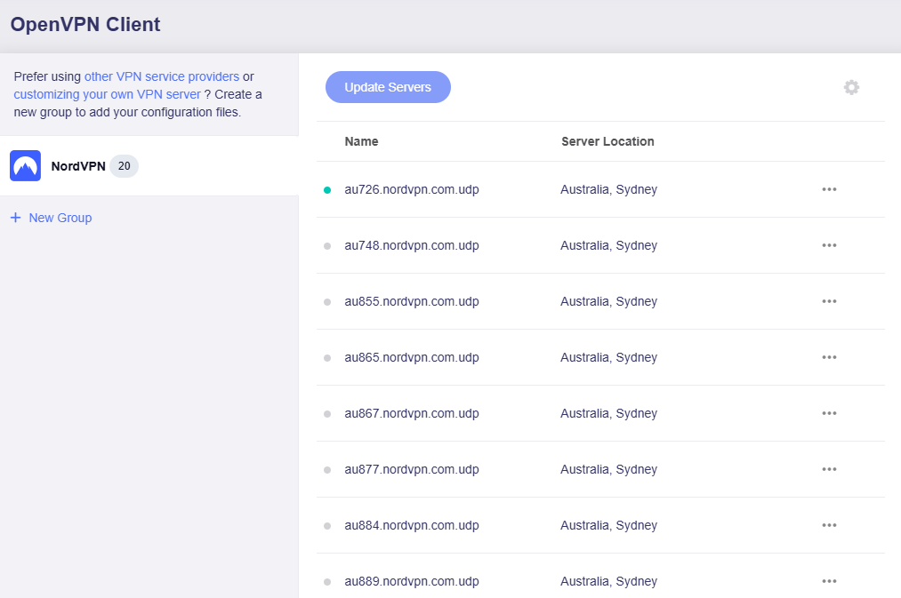Viewport: 901px width, 598px height.
Task: Select the au889.nordvpn.com.udp server row
Action: tap(412, 581)
